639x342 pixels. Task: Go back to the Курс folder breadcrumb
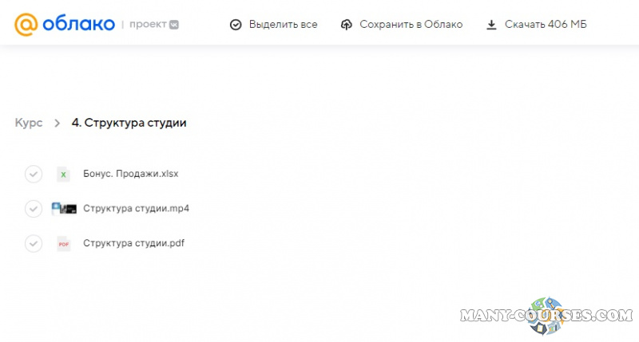pyautogui.click(x=28, y=123)
